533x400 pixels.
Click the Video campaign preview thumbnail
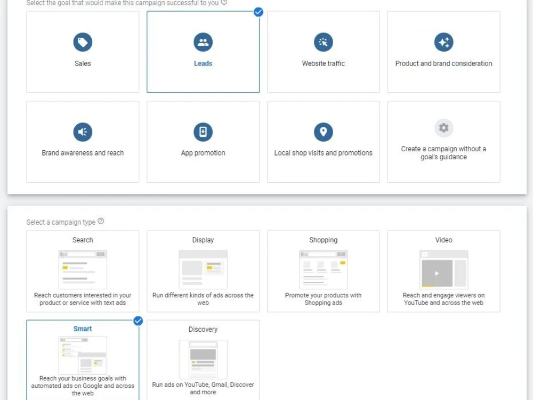pyautogui.click(x=443, y=270)
